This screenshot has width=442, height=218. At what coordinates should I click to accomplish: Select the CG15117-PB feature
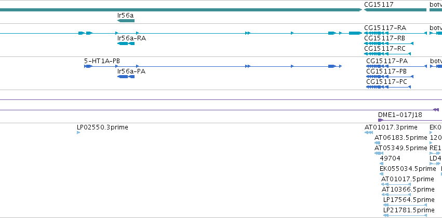pyautogui.click(x=390, y=77)
